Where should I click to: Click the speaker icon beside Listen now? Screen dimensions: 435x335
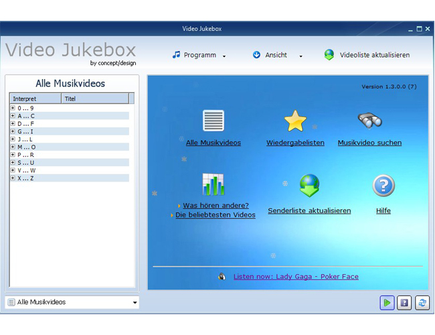222,277
